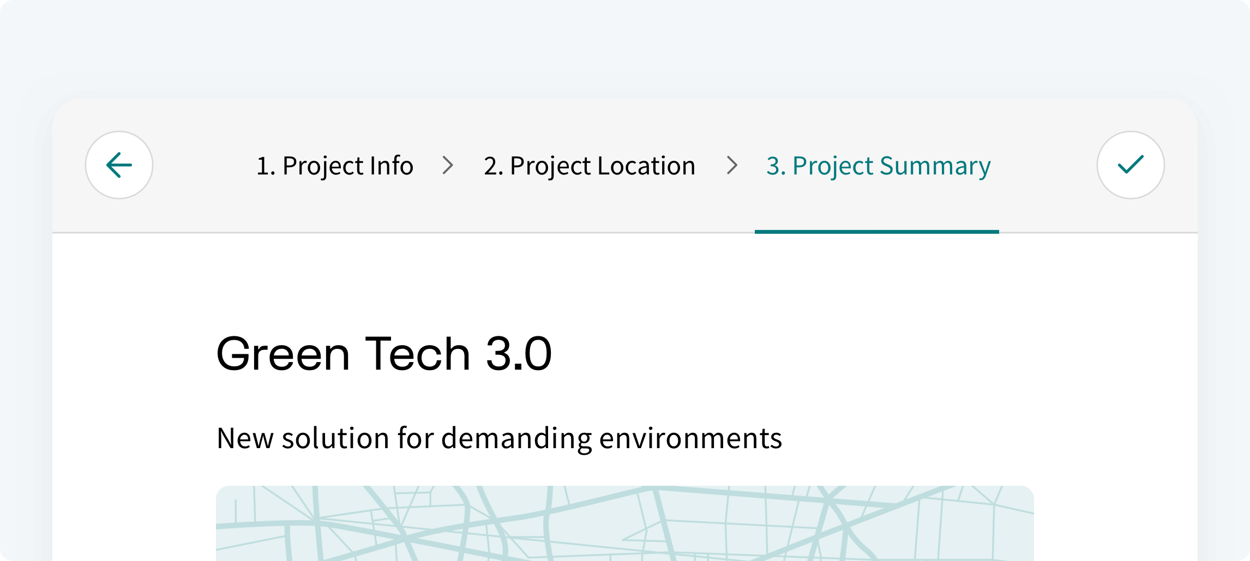The height and width of the screenshot is (561, 1250).
Task: Click the back arrow icon
Action: 119,165
